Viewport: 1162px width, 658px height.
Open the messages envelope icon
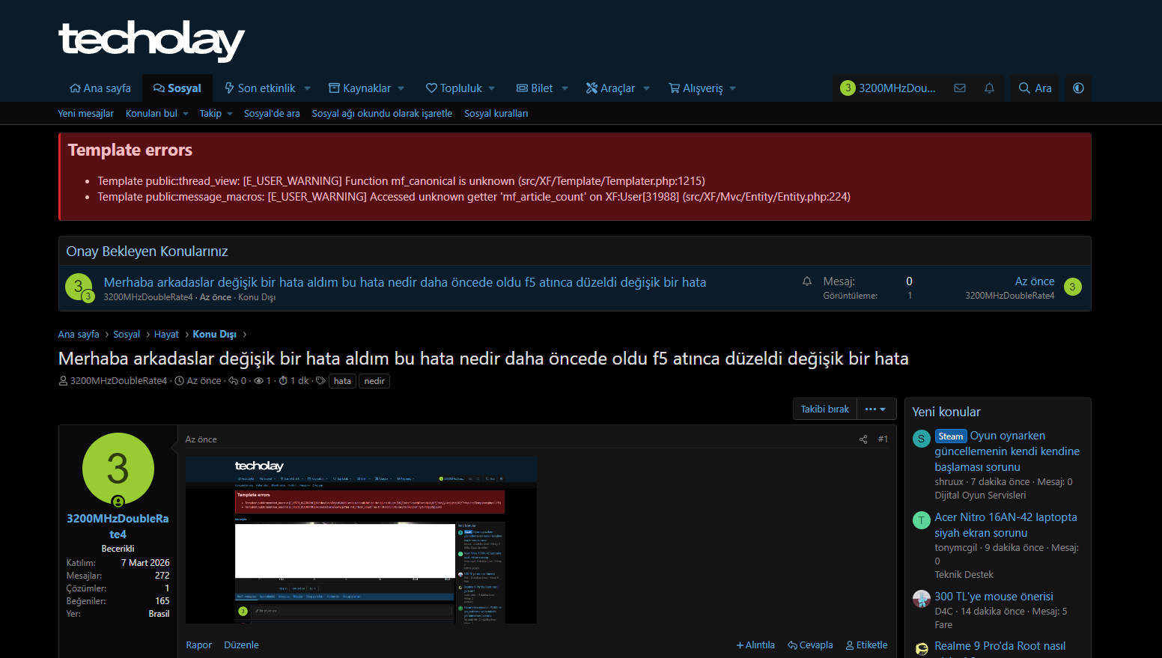pos(960,88)
